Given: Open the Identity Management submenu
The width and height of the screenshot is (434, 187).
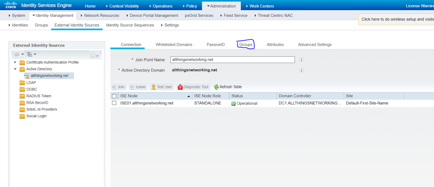Looking at the screenshot, I should tap(53, 16).
